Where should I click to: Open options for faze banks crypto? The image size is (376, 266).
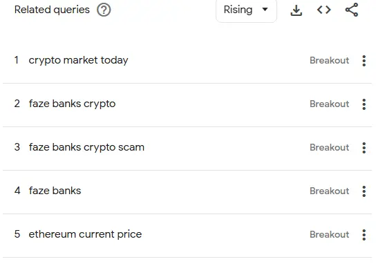[364, 104]
